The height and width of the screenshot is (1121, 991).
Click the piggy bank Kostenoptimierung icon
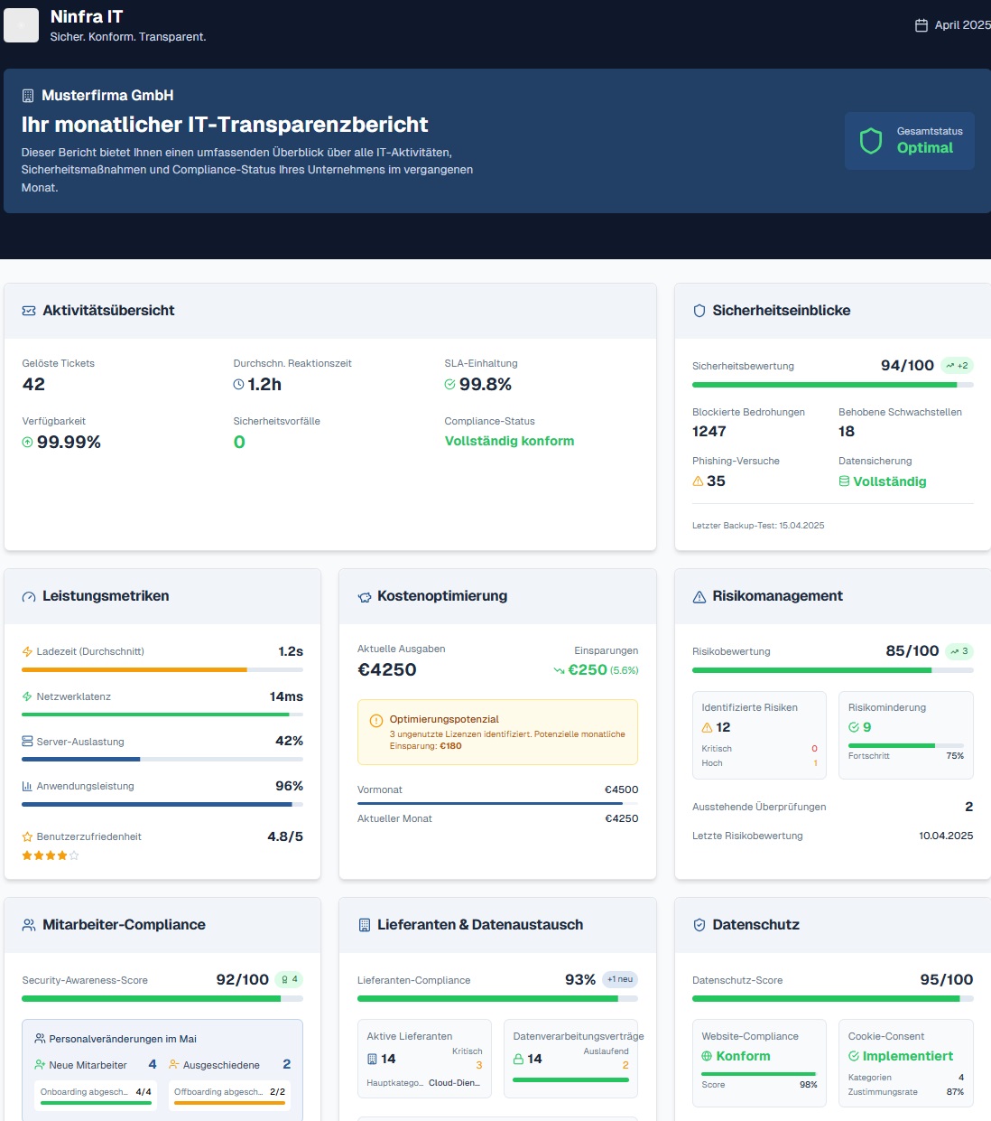pos(365,597)
